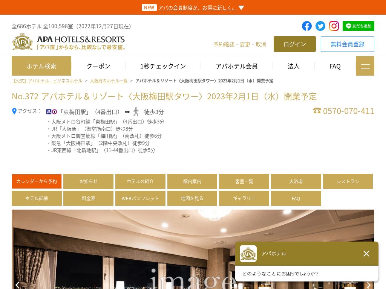
Task: Click the 客室一覧 button
Action: [x=244, y=181]
